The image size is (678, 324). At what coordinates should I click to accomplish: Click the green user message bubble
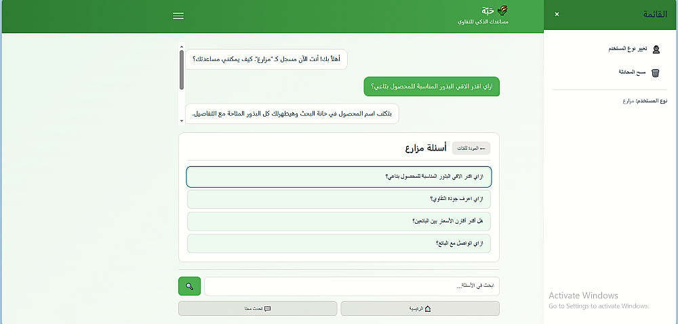click(431, 87)
